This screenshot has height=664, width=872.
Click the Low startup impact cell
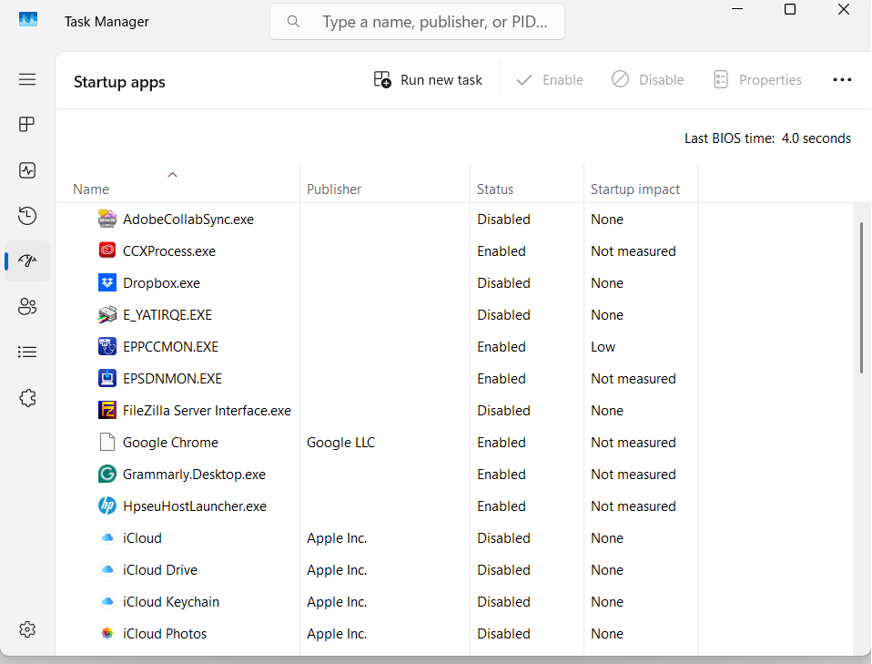point(603,347)
